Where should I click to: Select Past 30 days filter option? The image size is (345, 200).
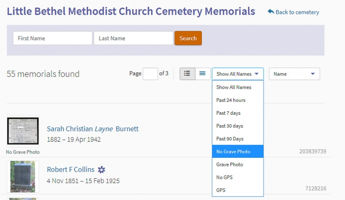(x=237, y=126)
